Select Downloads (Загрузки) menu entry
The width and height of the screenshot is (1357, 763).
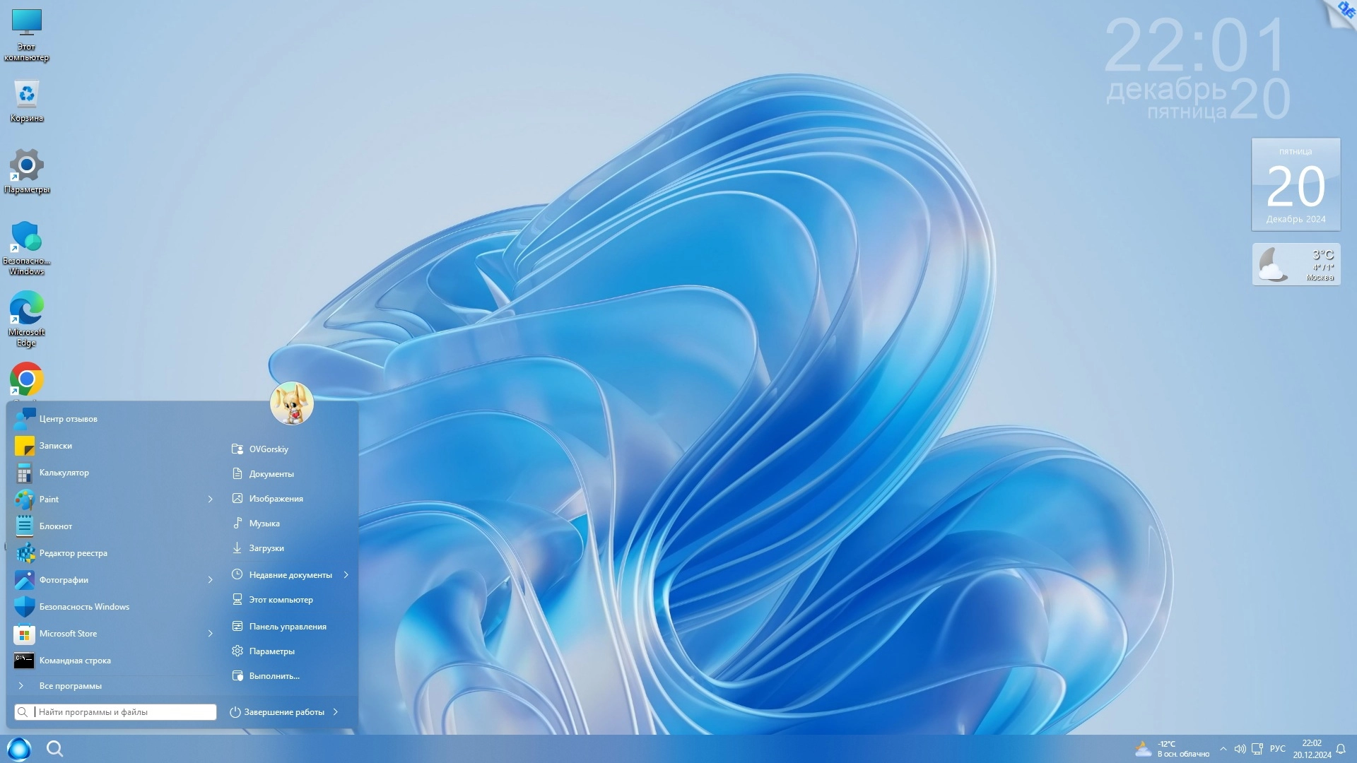point(266,548)
